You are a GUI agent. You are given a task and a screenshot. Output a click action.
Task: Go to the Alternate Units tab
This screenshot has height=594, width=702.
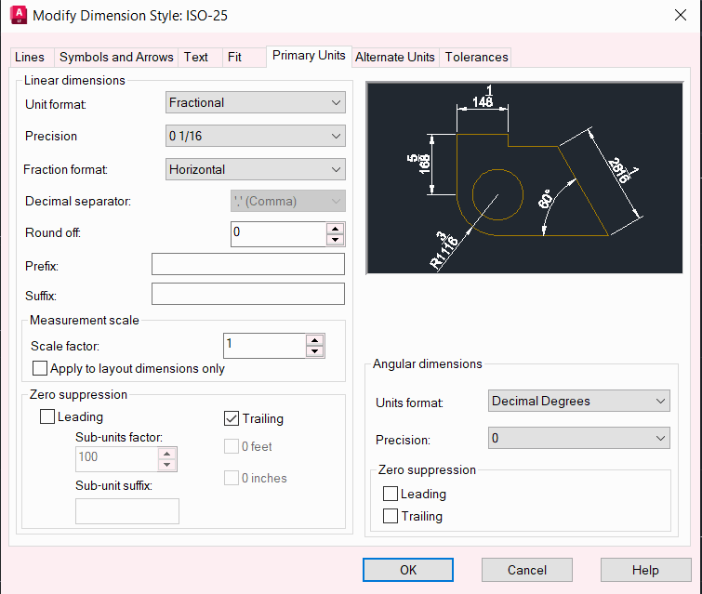click(x=395, y=58)
